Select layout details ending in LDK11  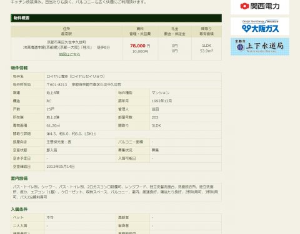[71, 134]
